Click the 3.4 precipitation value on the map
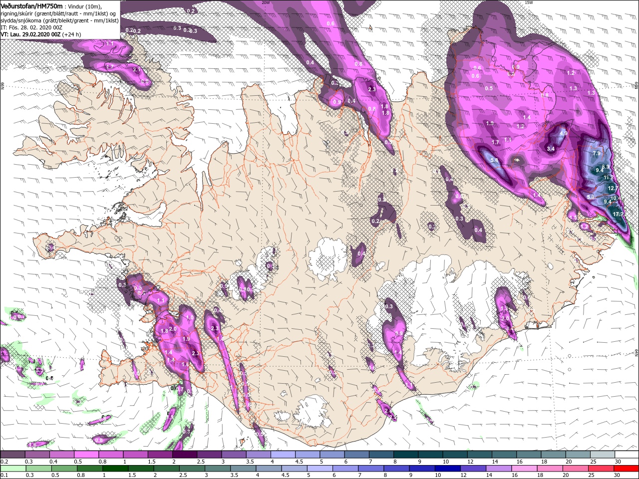The height and width of the screenshot is (479, 639). coord(551,149)
